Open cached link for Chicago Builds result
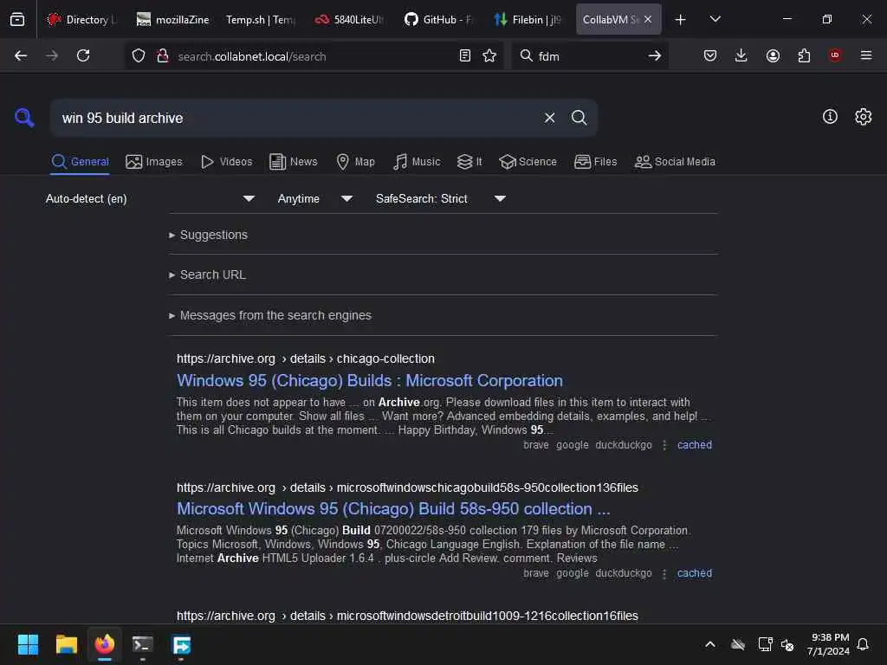 pos(695,445)
